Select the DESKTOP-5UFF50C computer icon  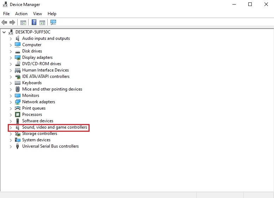pyautogui.click(x=11, y=32)
